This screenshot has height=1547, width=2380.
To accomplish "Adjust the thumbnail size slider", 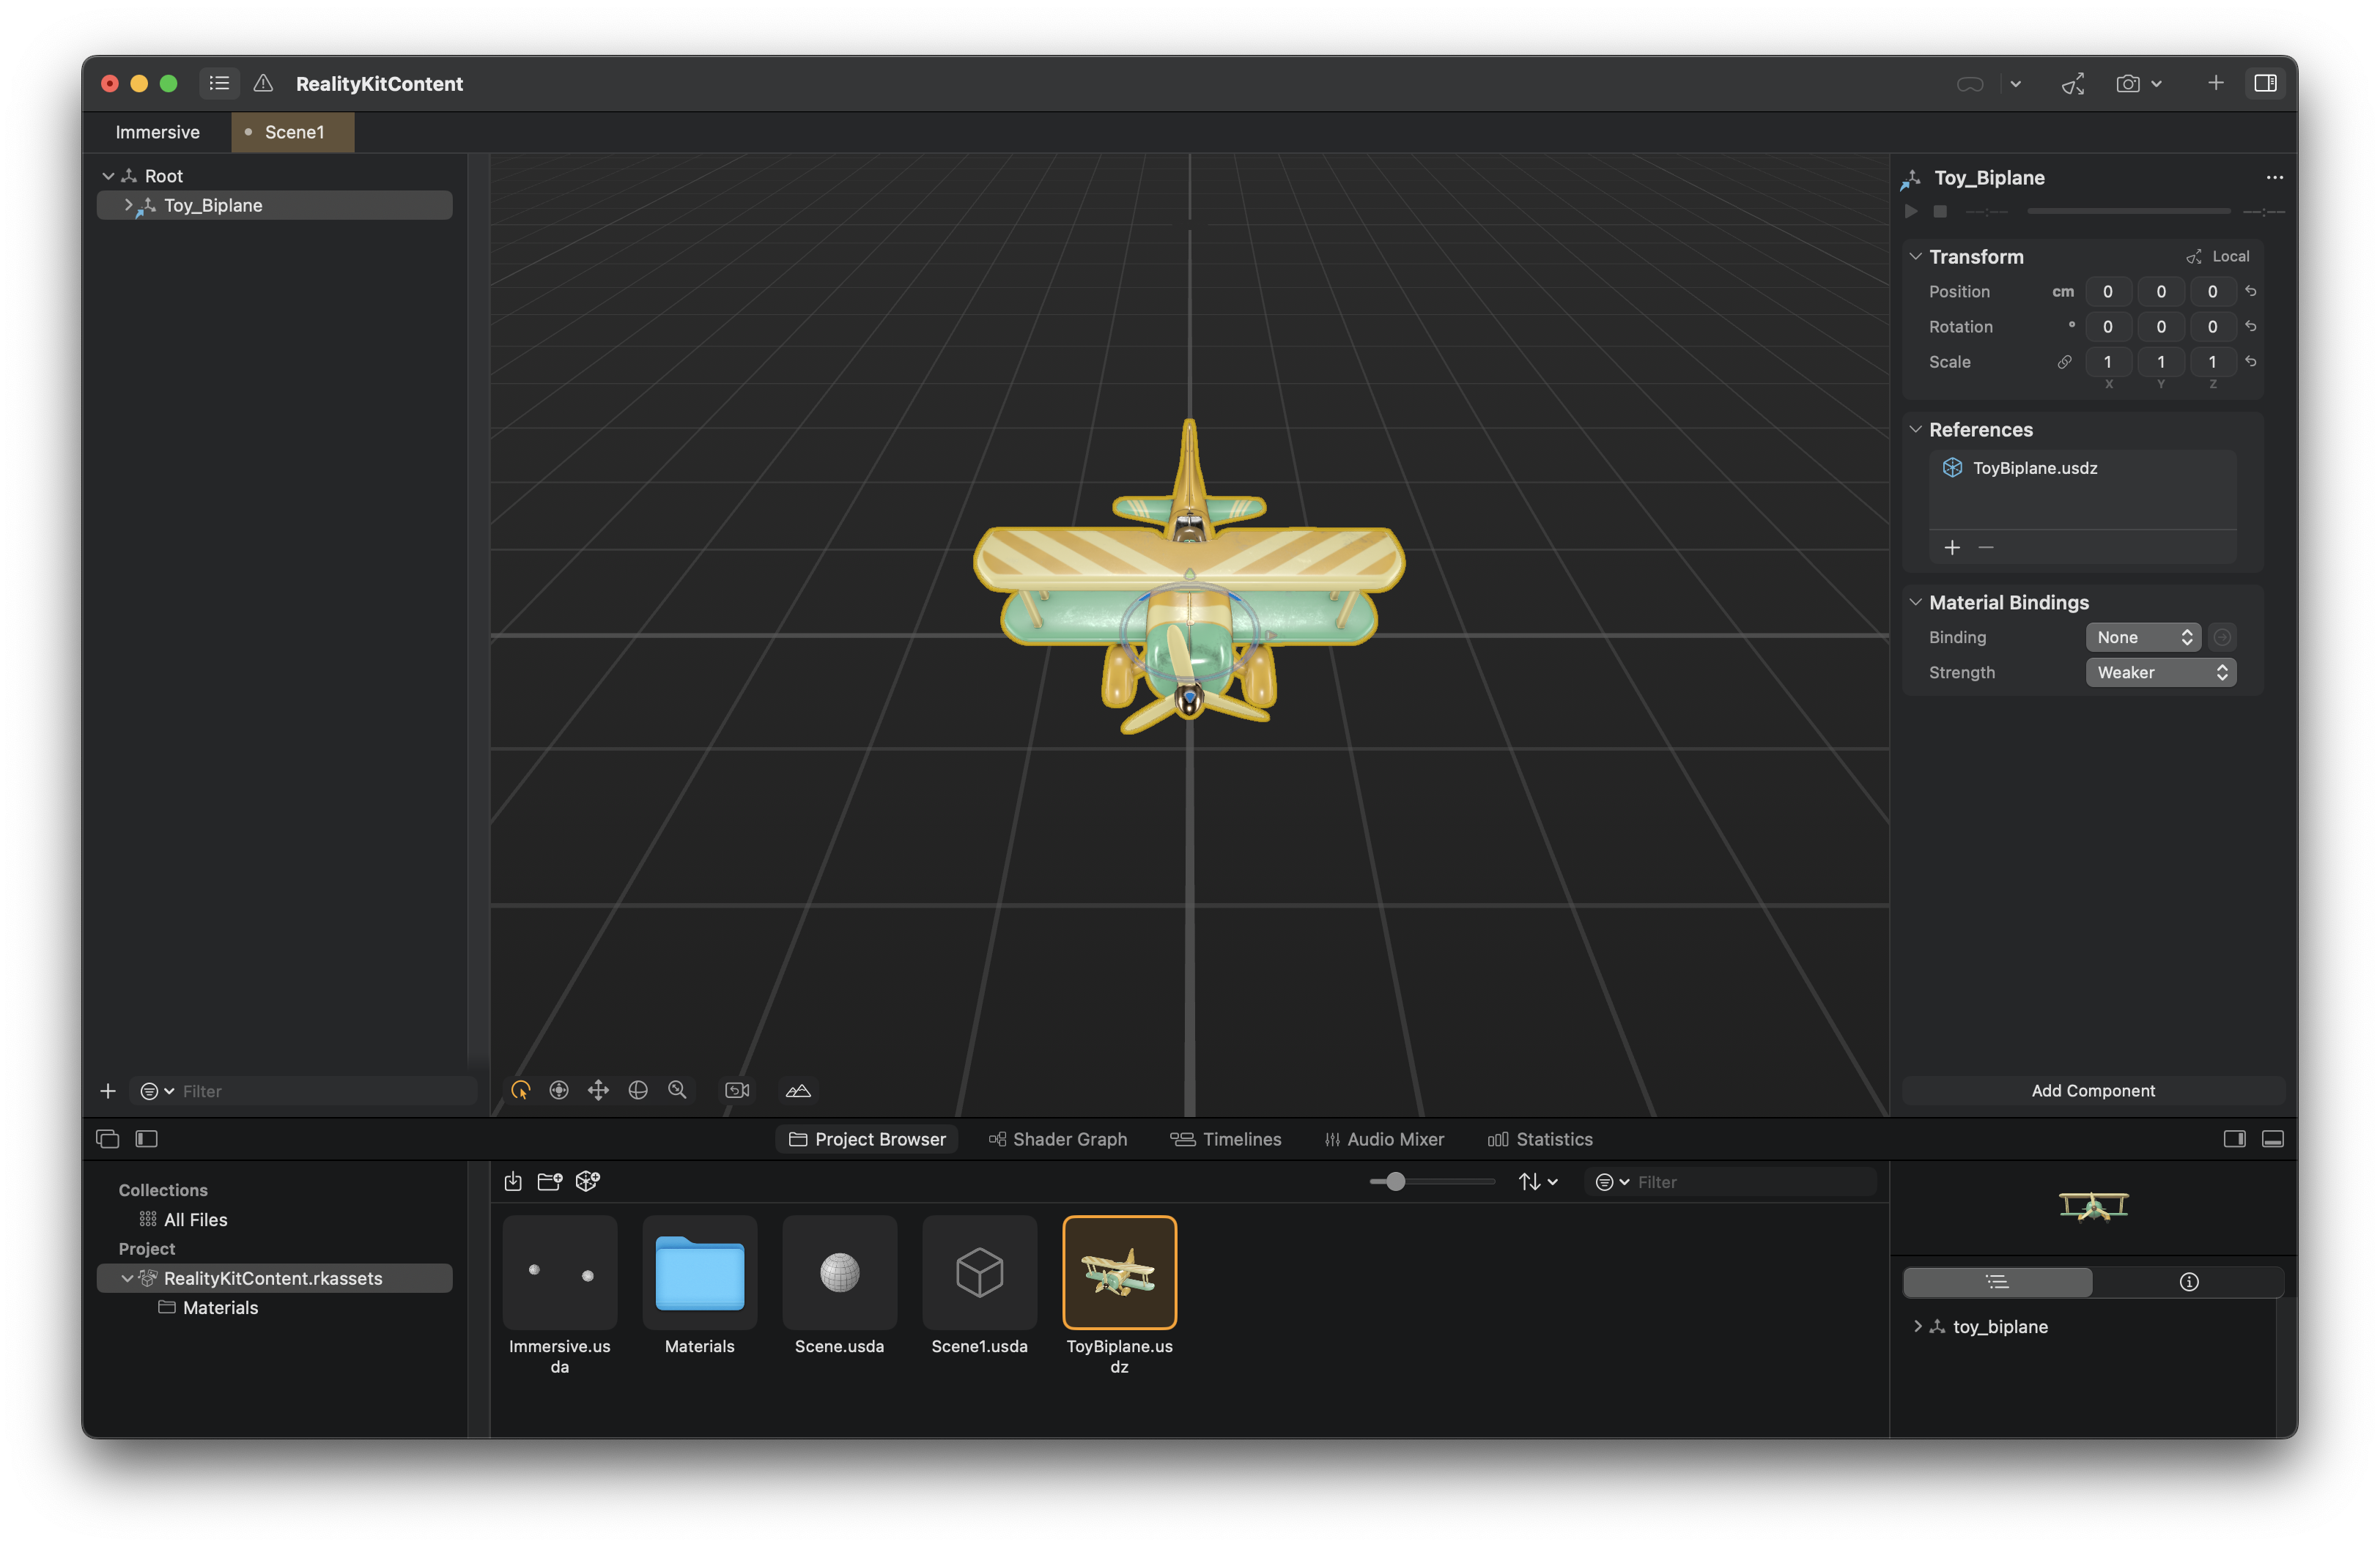I will point(1395,1181).
